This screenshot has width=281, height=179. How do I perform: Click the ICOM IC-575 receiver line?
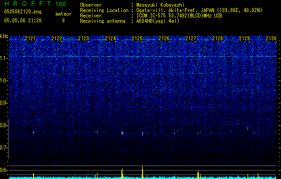click(x=179, y=16)
